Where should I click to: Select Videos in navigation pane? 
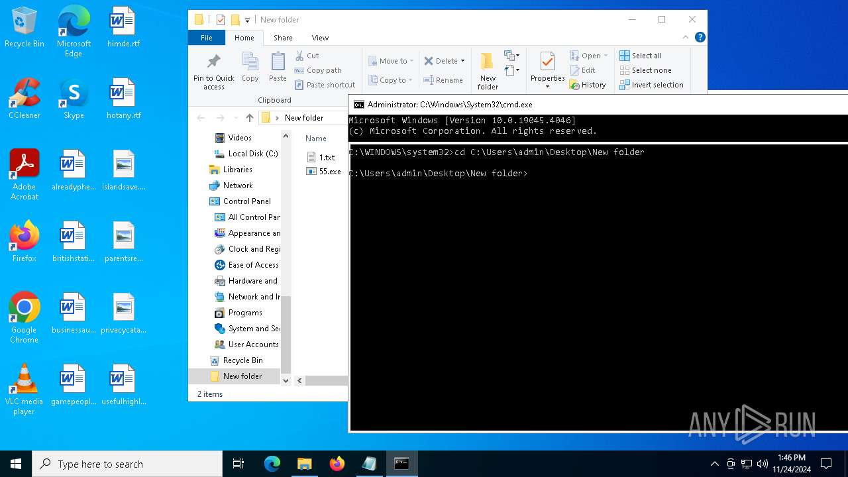click(x=240, y=138)
